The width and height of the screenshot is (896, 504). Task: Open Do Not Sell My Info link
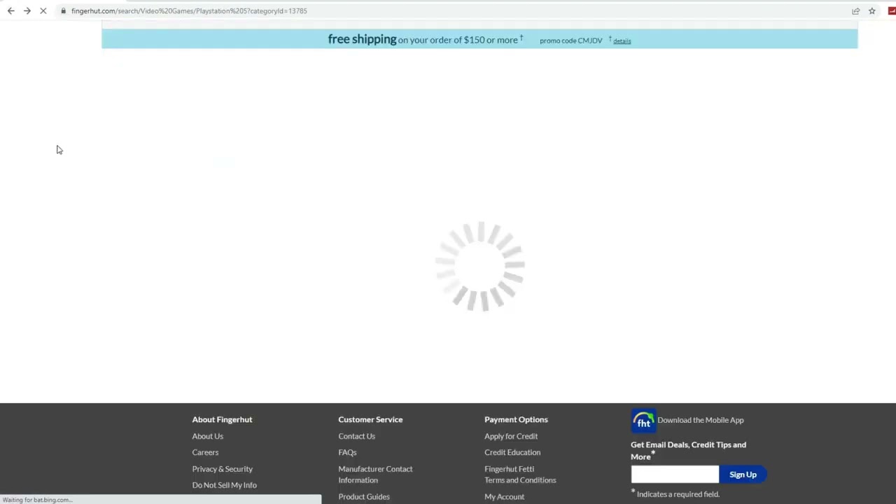[x=225, y=485]
